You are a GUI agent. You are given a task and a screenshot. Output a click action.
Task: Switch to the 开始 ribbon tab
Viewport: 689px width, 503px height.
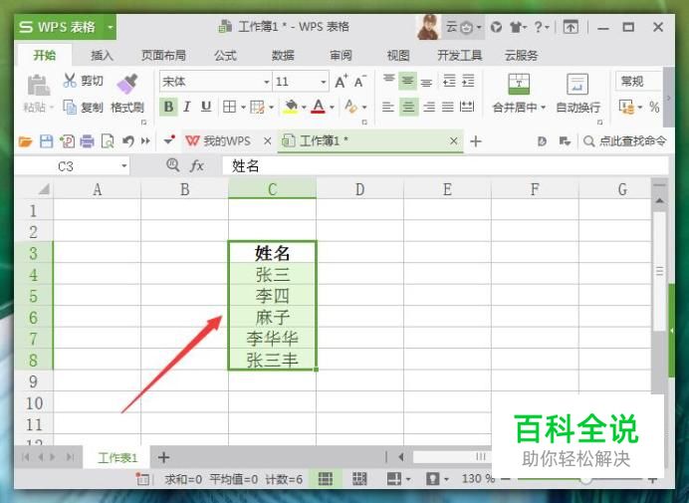(x=45, y=56)
